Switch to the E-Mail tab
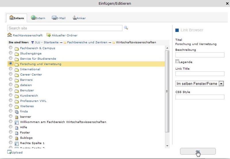 tap(59, 18)
